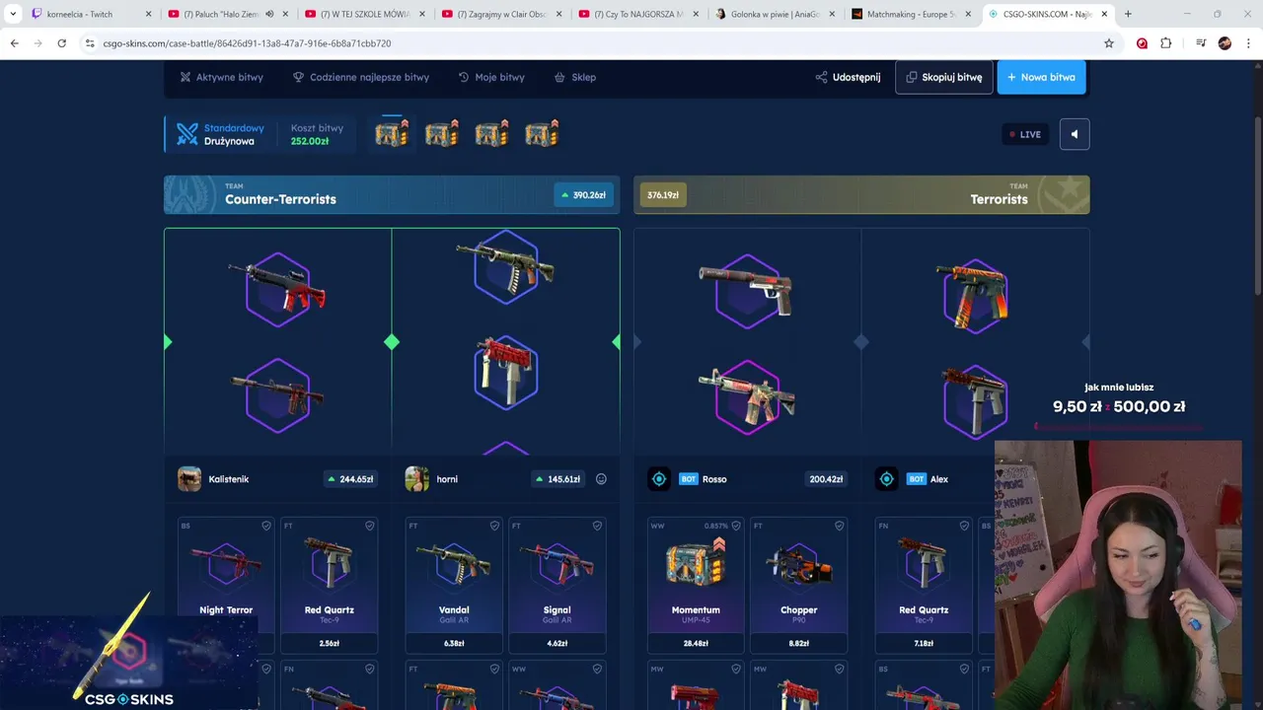Switch to the Matchmaking Europe tab
This screenshot has height=710, width=1263.
(x=912, y=14)
